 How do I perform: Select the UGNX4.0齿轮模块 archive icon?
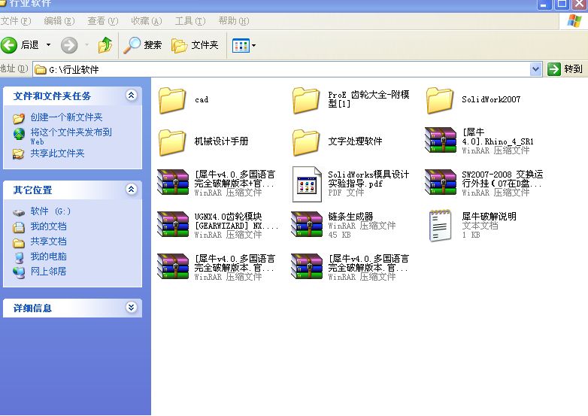tap(173, 224)
